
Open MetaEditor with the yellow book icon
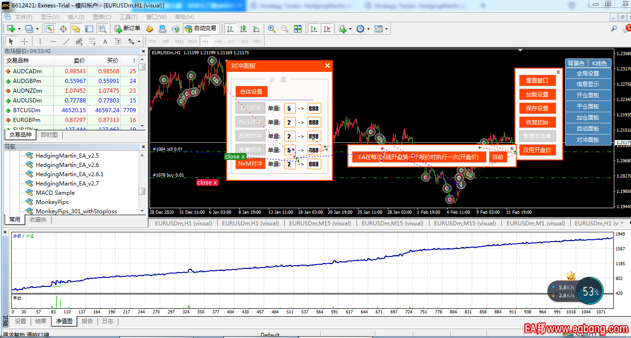(150, 29)
